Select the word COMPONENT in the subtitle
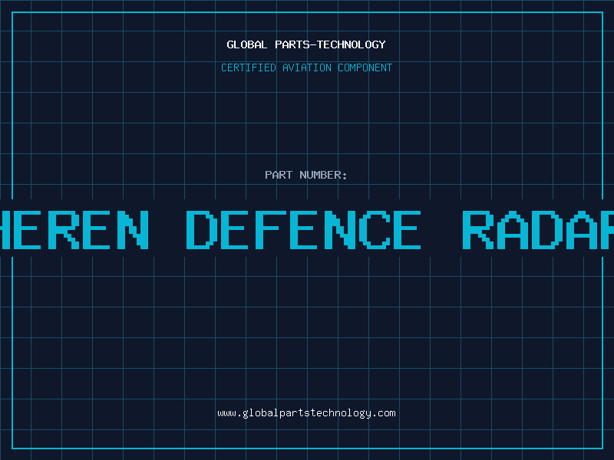This screenshot has height=460, width=614. click(365, 67)
